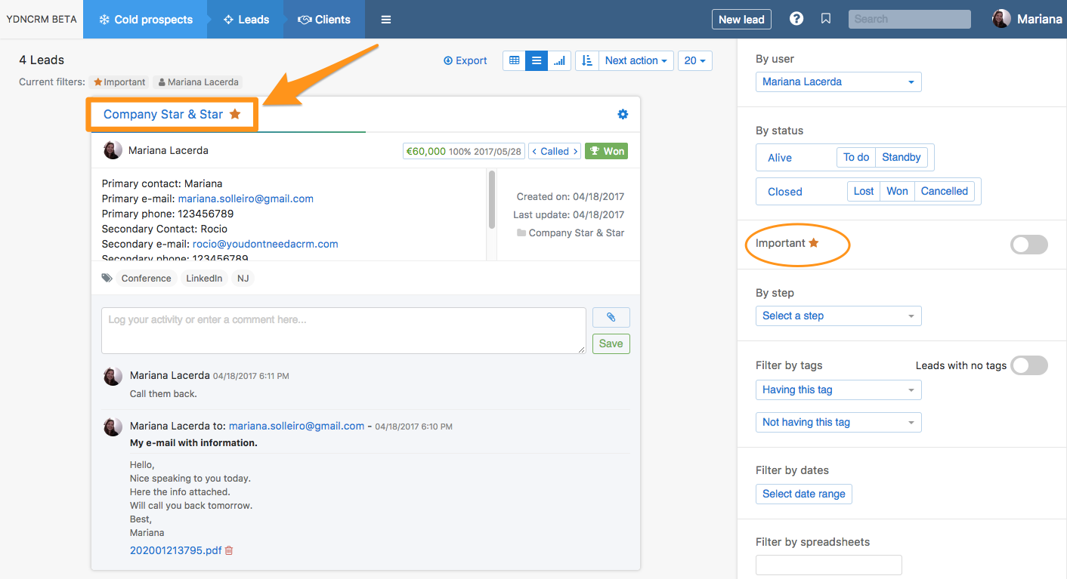The height and width of the screenshot is (579, 1067).
Task: Open the Next action sort dropdown
Action: [636, 60]
